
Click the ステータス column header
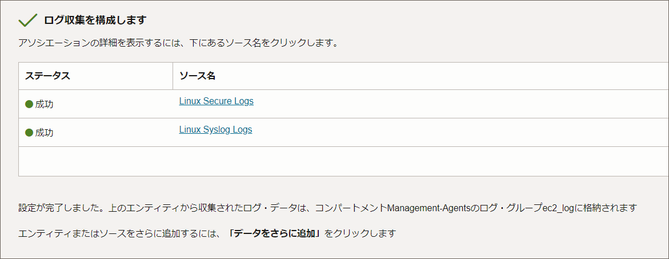tap(48, 76)
